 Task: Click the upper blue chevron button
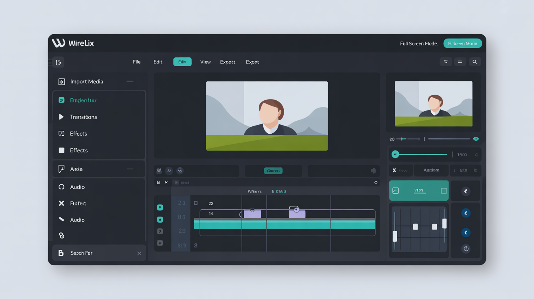click(x=466, y=213)
